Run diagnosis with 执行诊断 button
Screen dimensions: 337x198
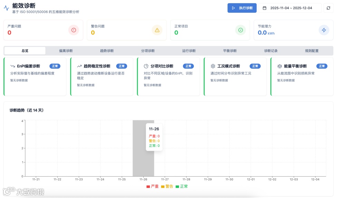[x=242, y=8]
